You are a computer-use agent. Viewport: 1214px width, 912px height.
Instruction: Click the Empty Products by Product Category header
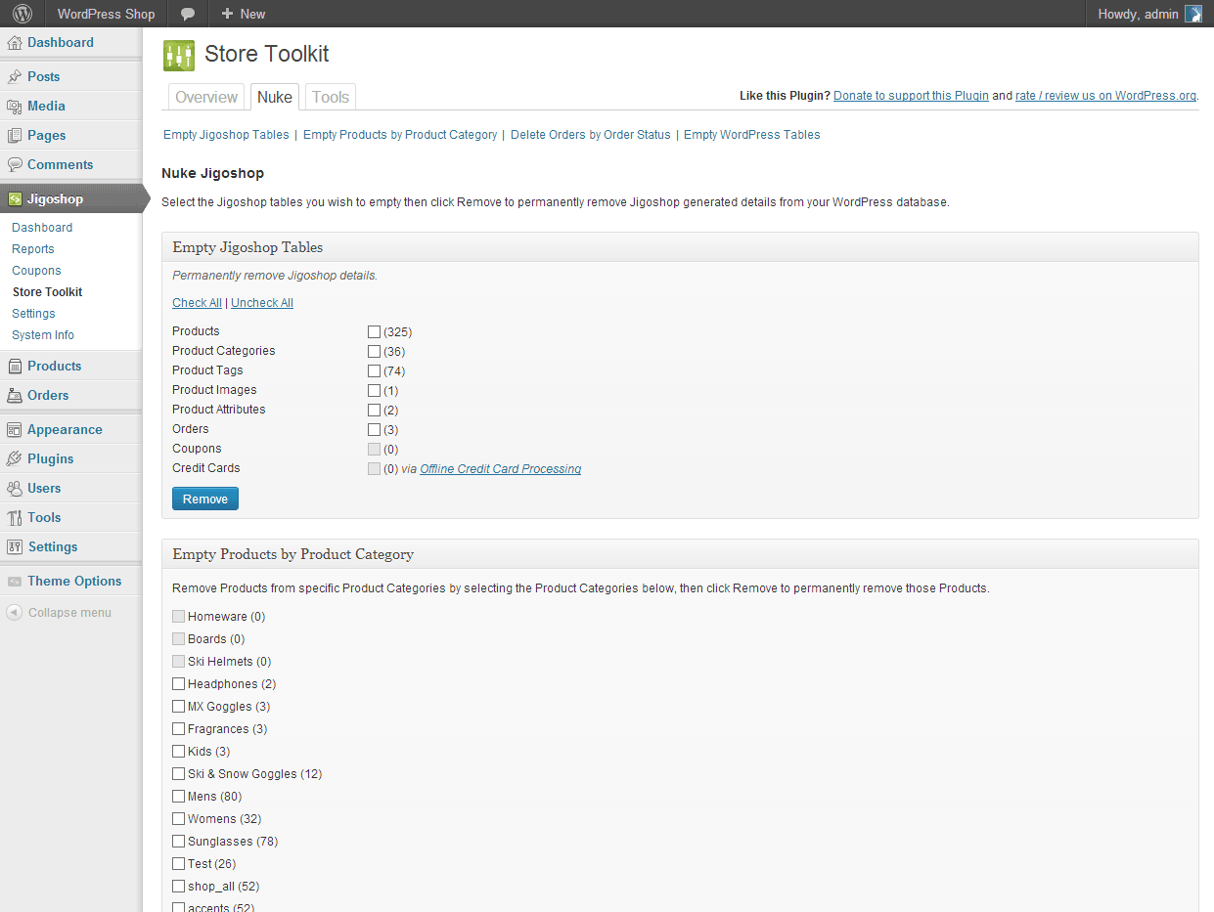[x=680, y=554]
